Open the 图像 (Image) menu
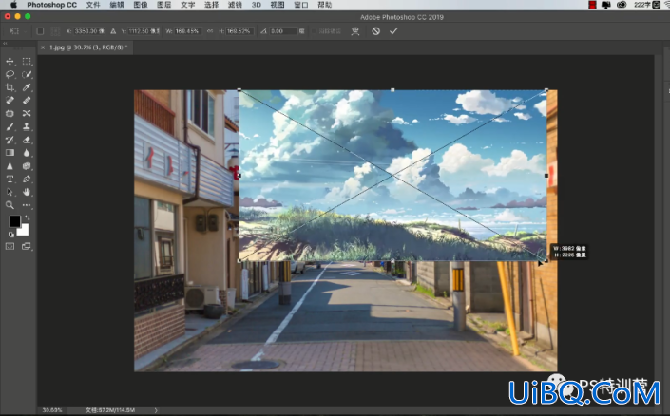Viewport: 670px width, 416px height. pyautogui.click(x=141, y=5)
